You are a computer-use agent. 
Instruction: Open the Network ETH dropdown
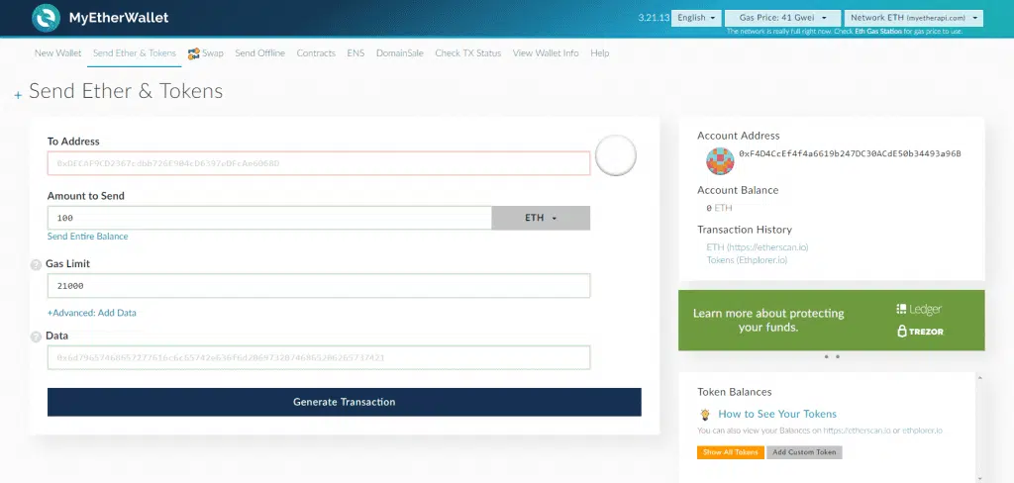tap(914, 18)
